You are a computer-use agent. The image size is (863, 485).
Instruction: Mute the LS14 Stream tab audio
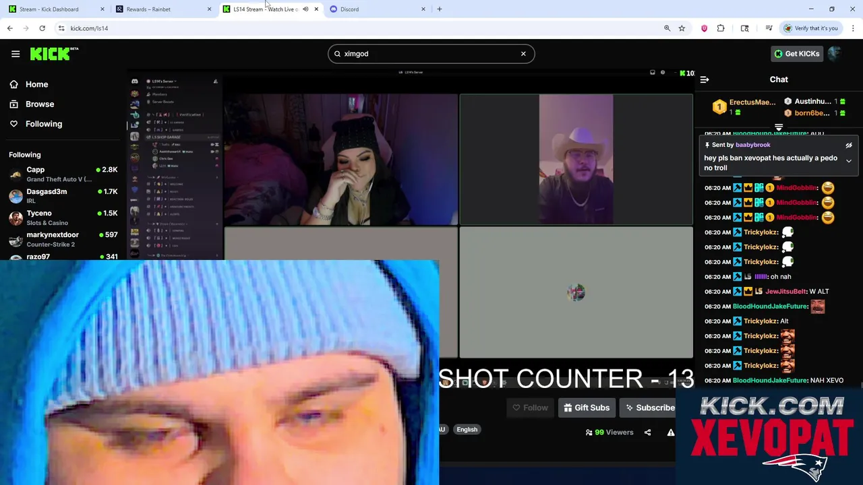click(305, 9)
